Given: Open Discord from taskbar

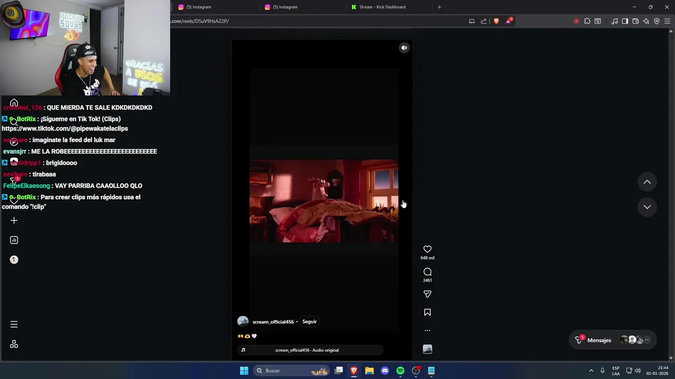Looking at the screenshot, I should pos(385,371).
